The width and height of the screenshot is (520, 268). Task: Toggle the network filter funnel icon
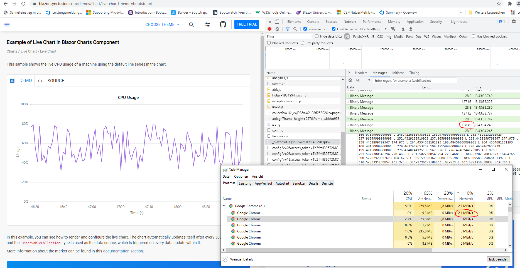[x=288, y=29]
